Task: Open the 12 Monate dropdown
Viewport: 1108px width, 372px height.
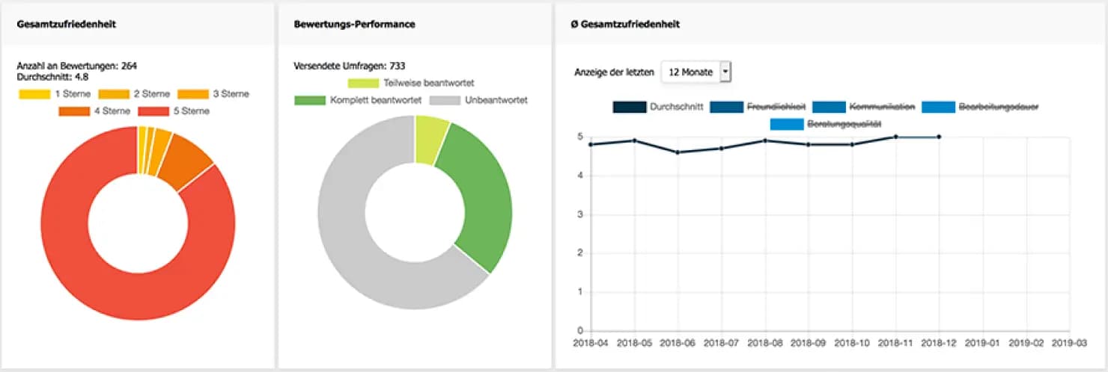Action: point(695,72)
